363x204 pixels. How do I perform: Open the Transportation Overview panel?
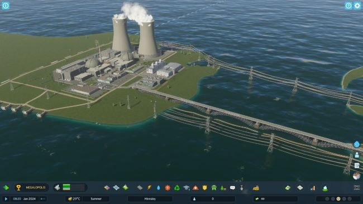325,188
